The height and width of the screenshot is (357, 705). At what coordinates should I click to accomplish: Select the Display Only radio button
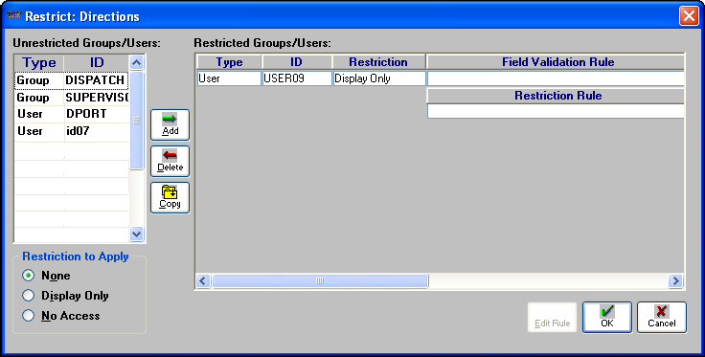point(29,296)
